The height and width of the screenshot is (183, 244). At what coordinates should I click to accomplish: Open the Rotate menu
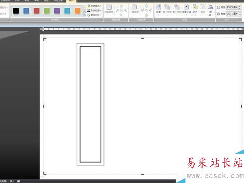pos(210,10)
